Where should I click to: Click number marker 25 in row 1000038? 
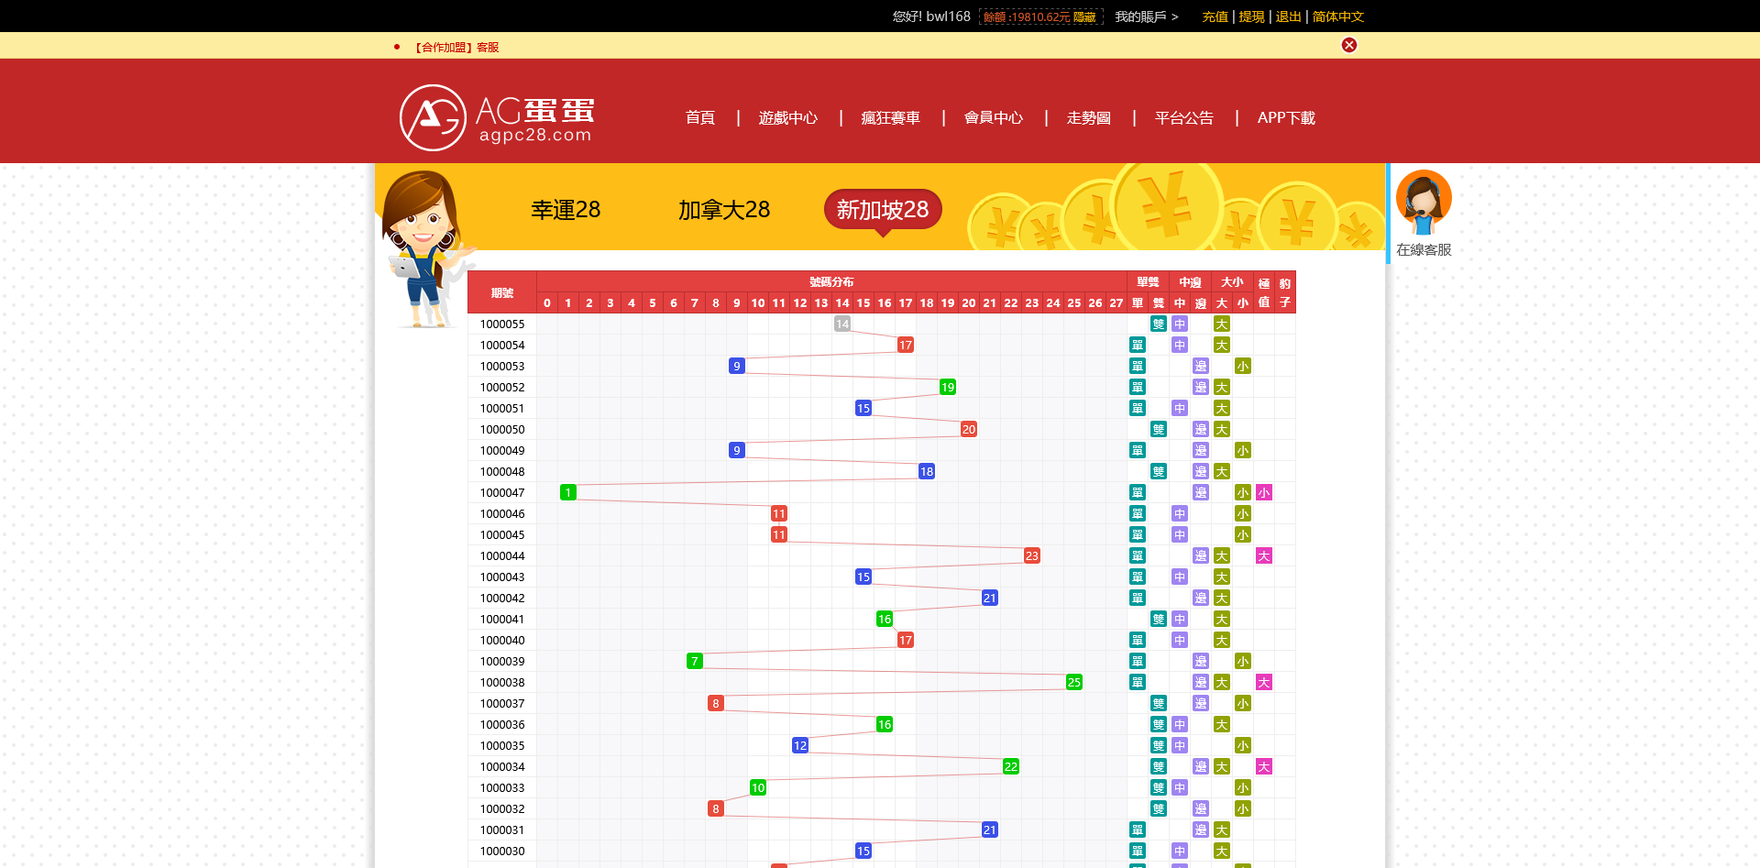point(1073,682)
